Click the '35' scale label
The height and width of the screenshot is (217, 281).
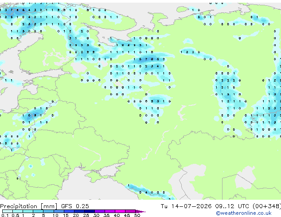pyautogui.click(x=106, y=215)
